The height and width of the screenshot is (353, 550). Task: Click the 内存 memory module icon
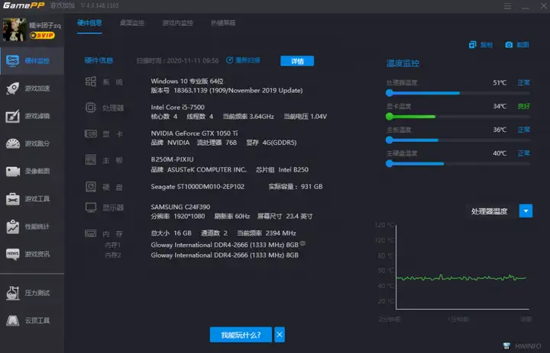90,233
